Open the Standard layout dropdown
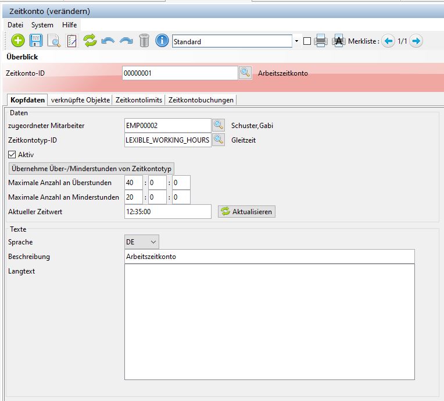The width and height of the screenshot is (444, 401). coord(296,41)
